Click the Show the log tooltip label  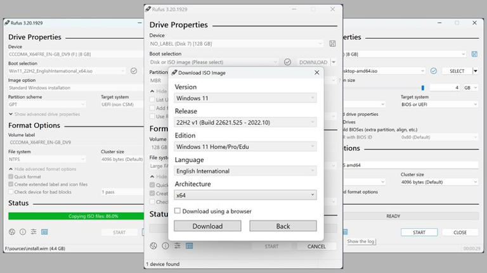click(x=361, y=241)
